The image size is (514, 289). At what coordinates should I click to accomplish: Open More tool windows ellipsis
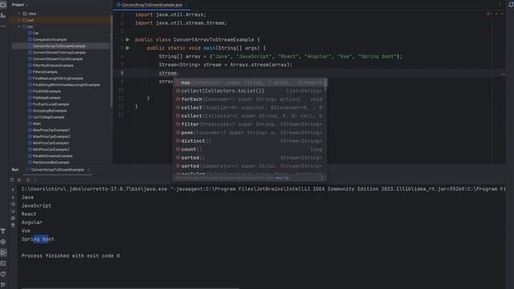click(x=3, y=26)
